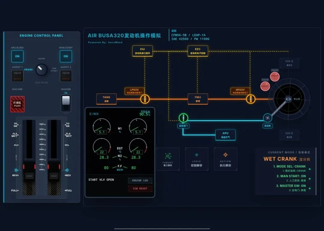Select NORM position on ENG MODE selector
324x231 pixels.
(x=41, y=59)
